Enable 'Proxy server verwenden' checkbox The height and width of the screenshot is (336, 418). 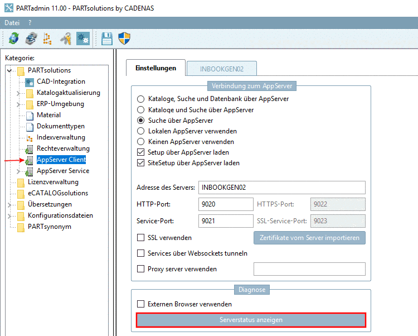coord(140,269)
